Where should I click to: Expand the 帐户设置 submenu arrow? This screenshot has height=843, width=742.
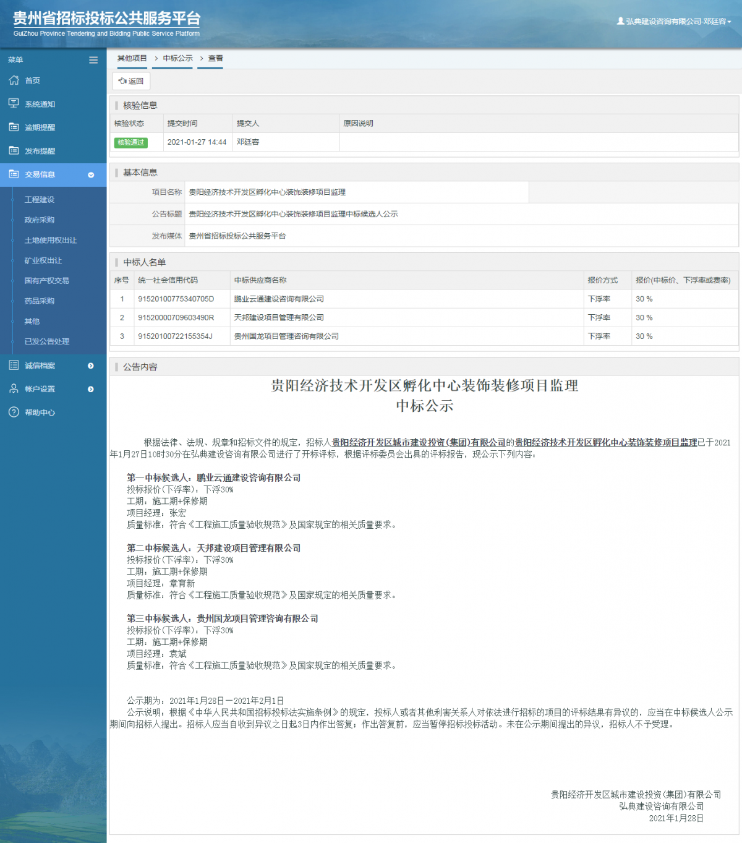coord(91,389)
